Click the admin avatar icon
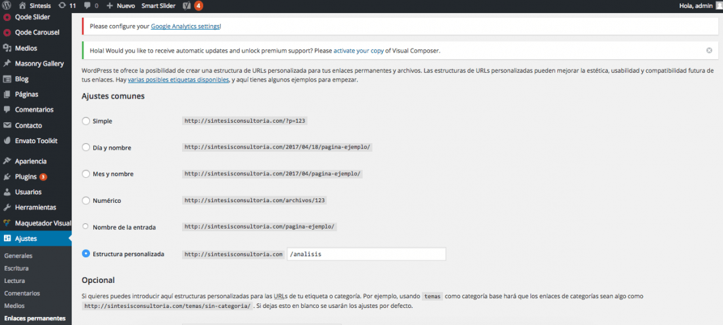 [x=719, y=6]
